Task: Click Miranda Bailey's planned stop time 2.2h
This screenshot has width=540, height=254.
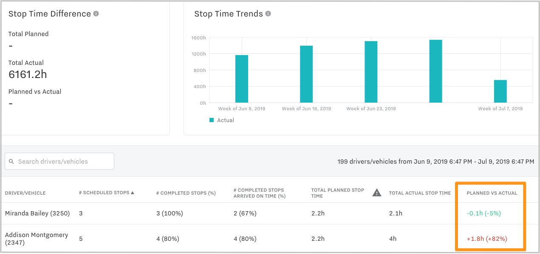Action: [x=318, y=213]
